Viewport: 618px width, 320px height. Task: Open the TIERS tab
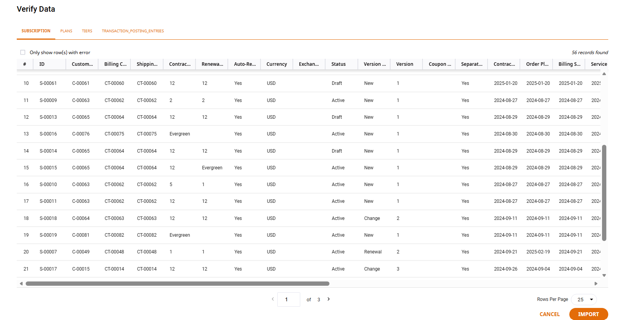coord(87,31)
